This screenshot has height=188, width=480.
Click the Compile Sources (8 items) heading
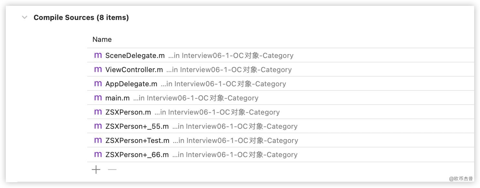click(81, 17)
